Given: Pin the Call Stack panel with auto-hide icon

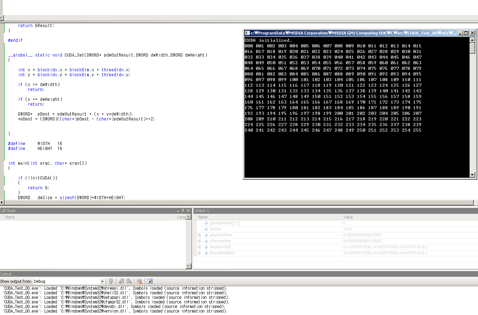Looking at the screenshot, I should 183,211.
